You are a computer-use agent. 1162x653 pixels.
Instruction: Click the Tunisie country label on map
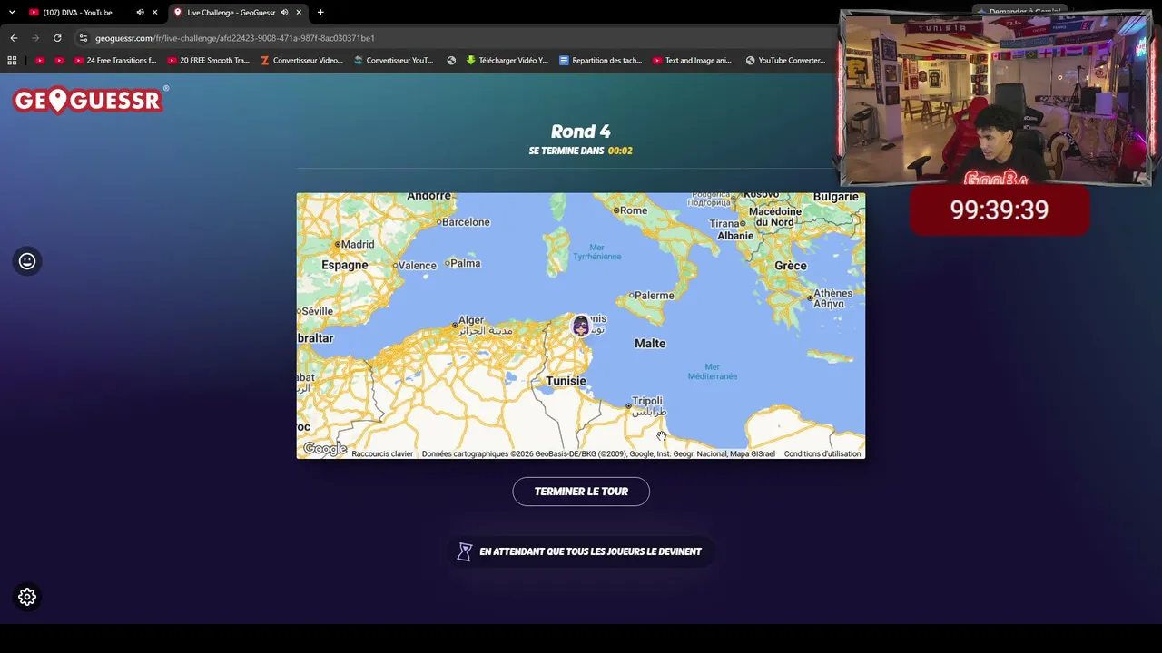pyautogui.click(x=566, y=381)
